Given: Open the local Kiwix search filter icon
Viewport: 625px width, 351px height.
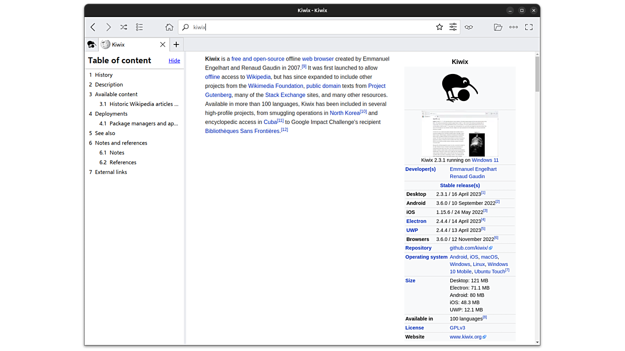Looking at the screenshot, I should click(453, 27).
